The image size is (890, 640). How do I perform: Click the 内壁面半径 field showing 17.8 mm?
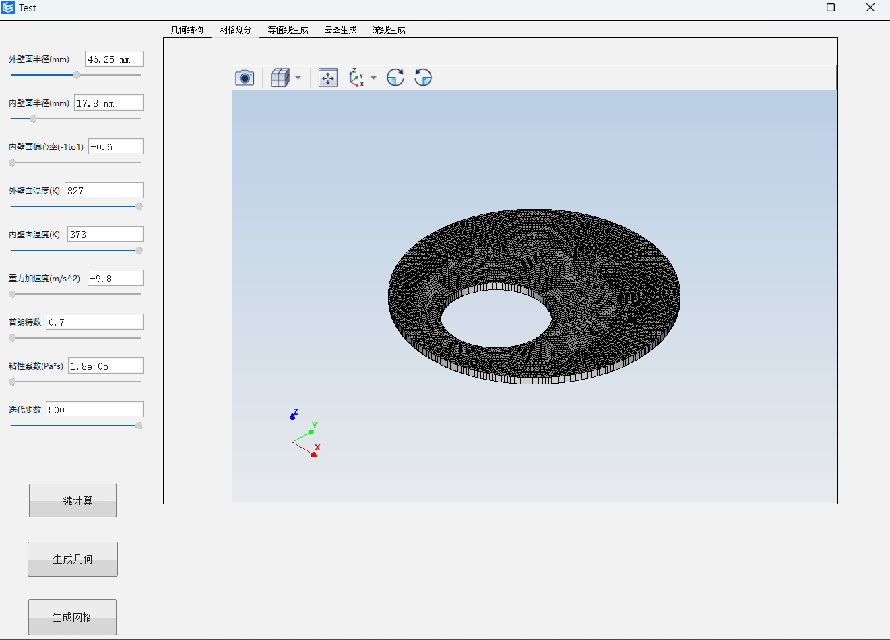(108, 103)
